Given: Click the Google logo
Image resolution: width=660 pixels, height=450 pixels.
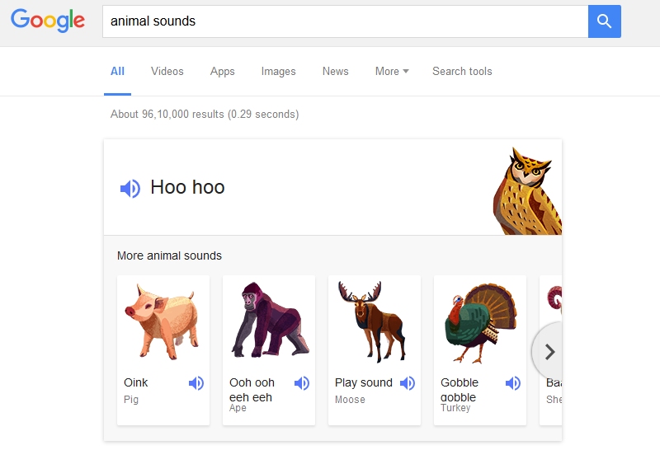Looking at the screenshot, I should (48, 21).
